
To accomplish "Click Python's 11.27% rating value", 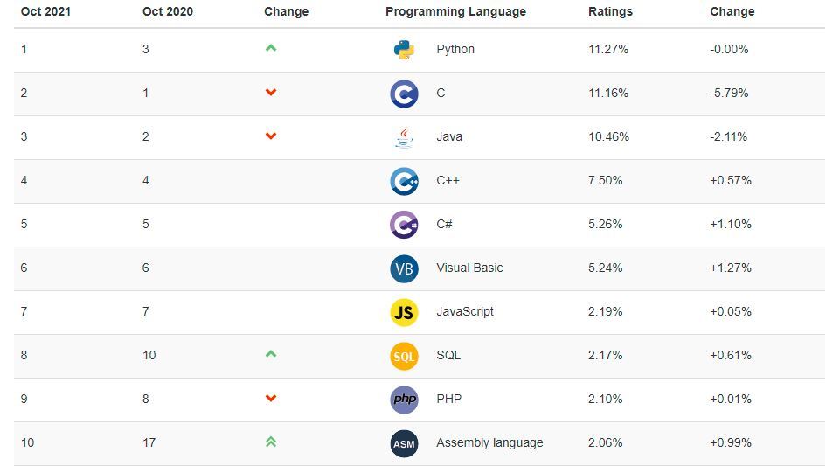I will point(608,49).
